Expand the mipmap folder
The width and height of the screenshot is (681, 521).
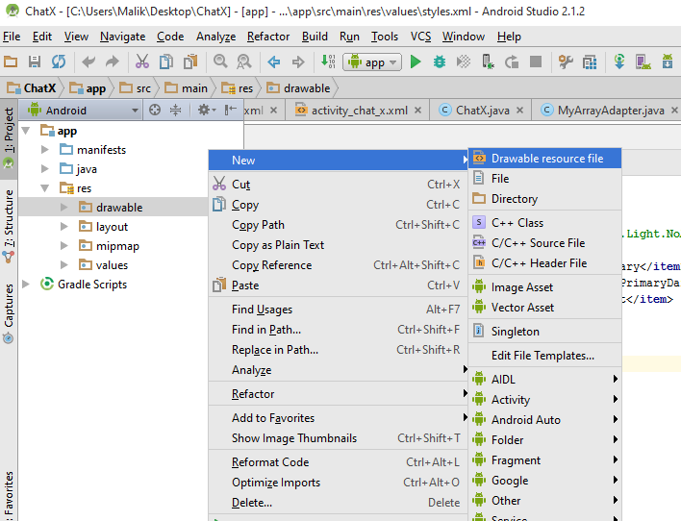tap(64, 245)
